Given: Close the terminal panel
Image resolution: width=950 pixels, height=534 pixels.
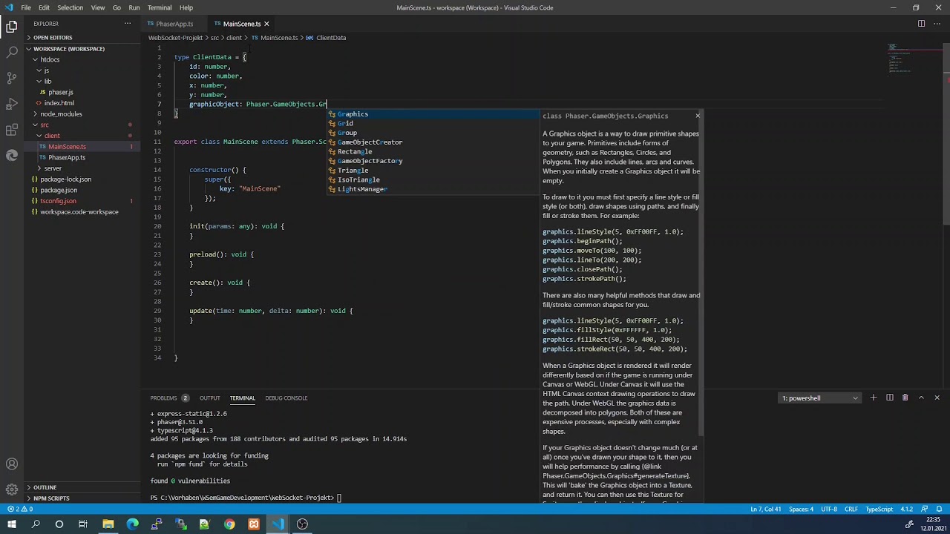Looking at the screenshot, I should click(x=937, y=398).
